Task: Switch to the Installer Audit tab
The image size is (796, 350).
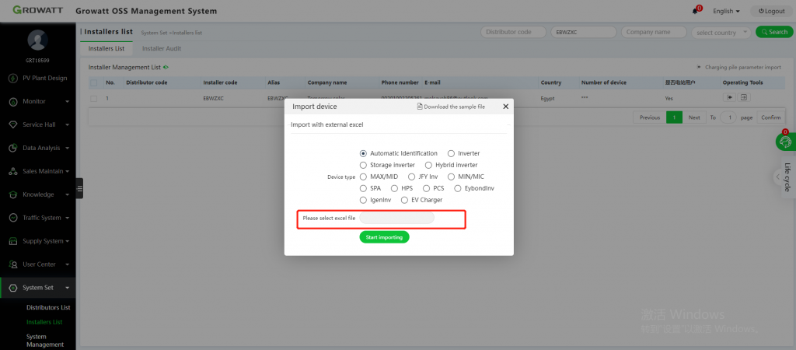Action: pos(162,48)
